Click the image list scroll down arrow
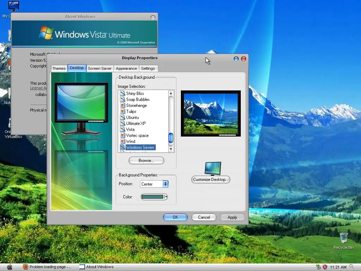The height and width of the screenshot is (271, 361). (171, 149)
